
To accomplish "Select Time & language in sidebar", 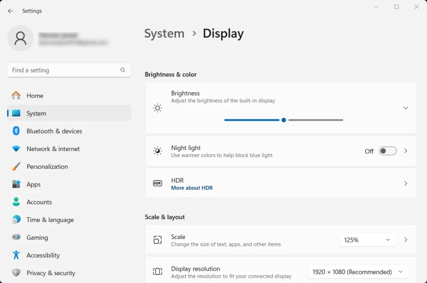I will 50,220.
